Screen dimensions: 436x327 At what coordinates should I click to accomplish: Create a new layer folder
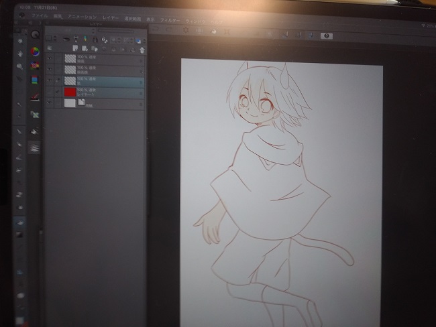click(x=95, y=49)
